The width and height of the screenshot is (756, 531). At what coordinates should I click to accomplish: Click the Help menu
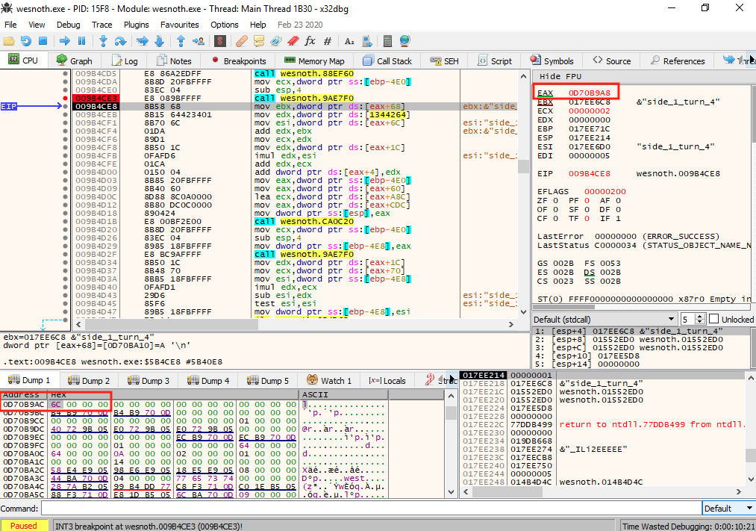click(258, 25)
